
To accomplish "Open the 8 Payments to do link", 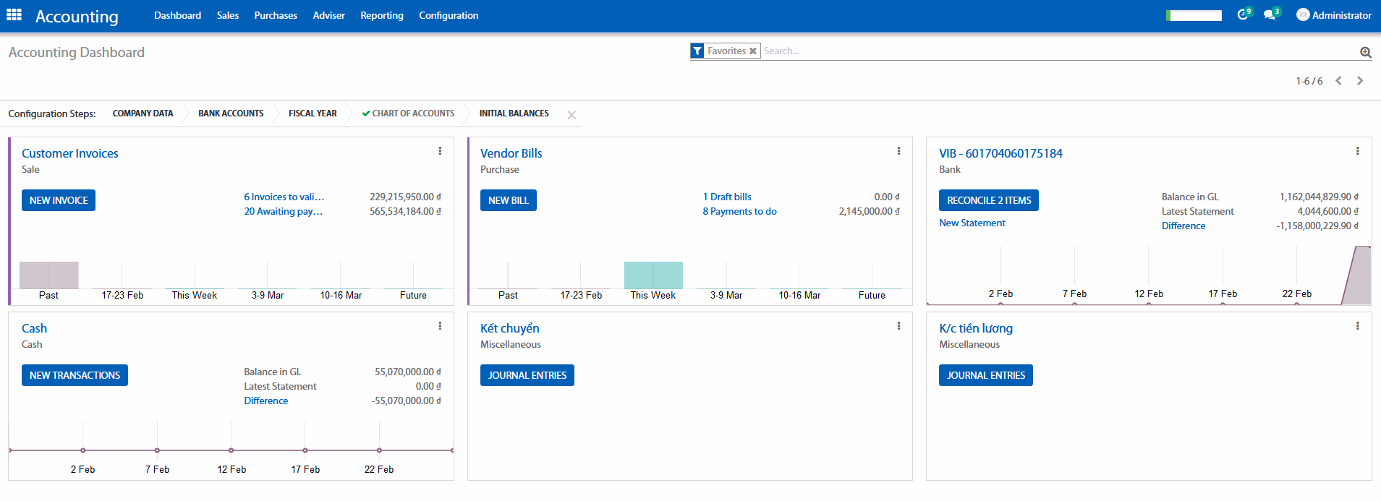I will [x=739, y=212].
